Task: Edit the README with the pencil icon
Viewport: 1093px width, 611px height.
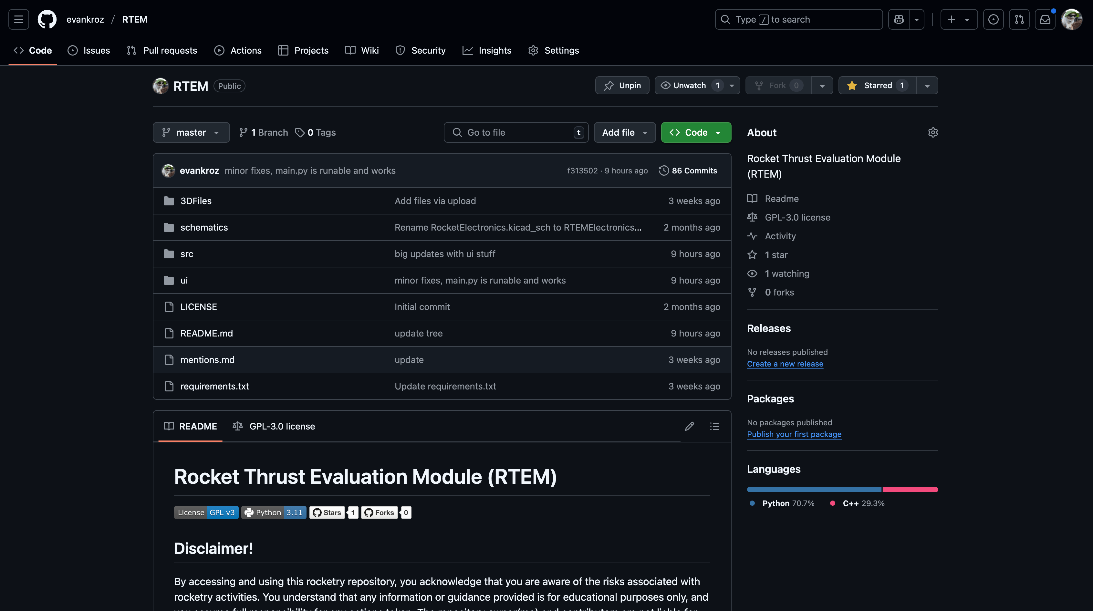Action: (689, 426)
